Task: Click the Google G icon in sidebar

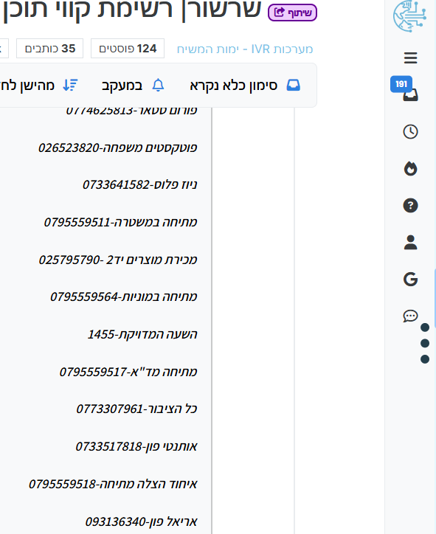Action: [410, 280]
